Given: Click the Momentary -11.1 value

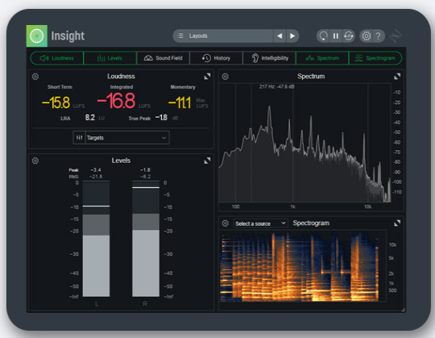Looking at the screenshot, I should (180, 102).
